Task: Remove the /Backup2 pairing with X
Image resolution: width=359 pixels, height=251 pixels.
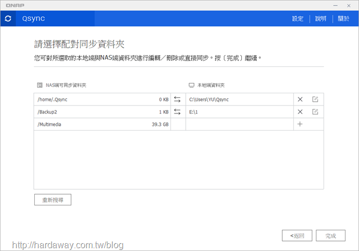Action: 300,112
